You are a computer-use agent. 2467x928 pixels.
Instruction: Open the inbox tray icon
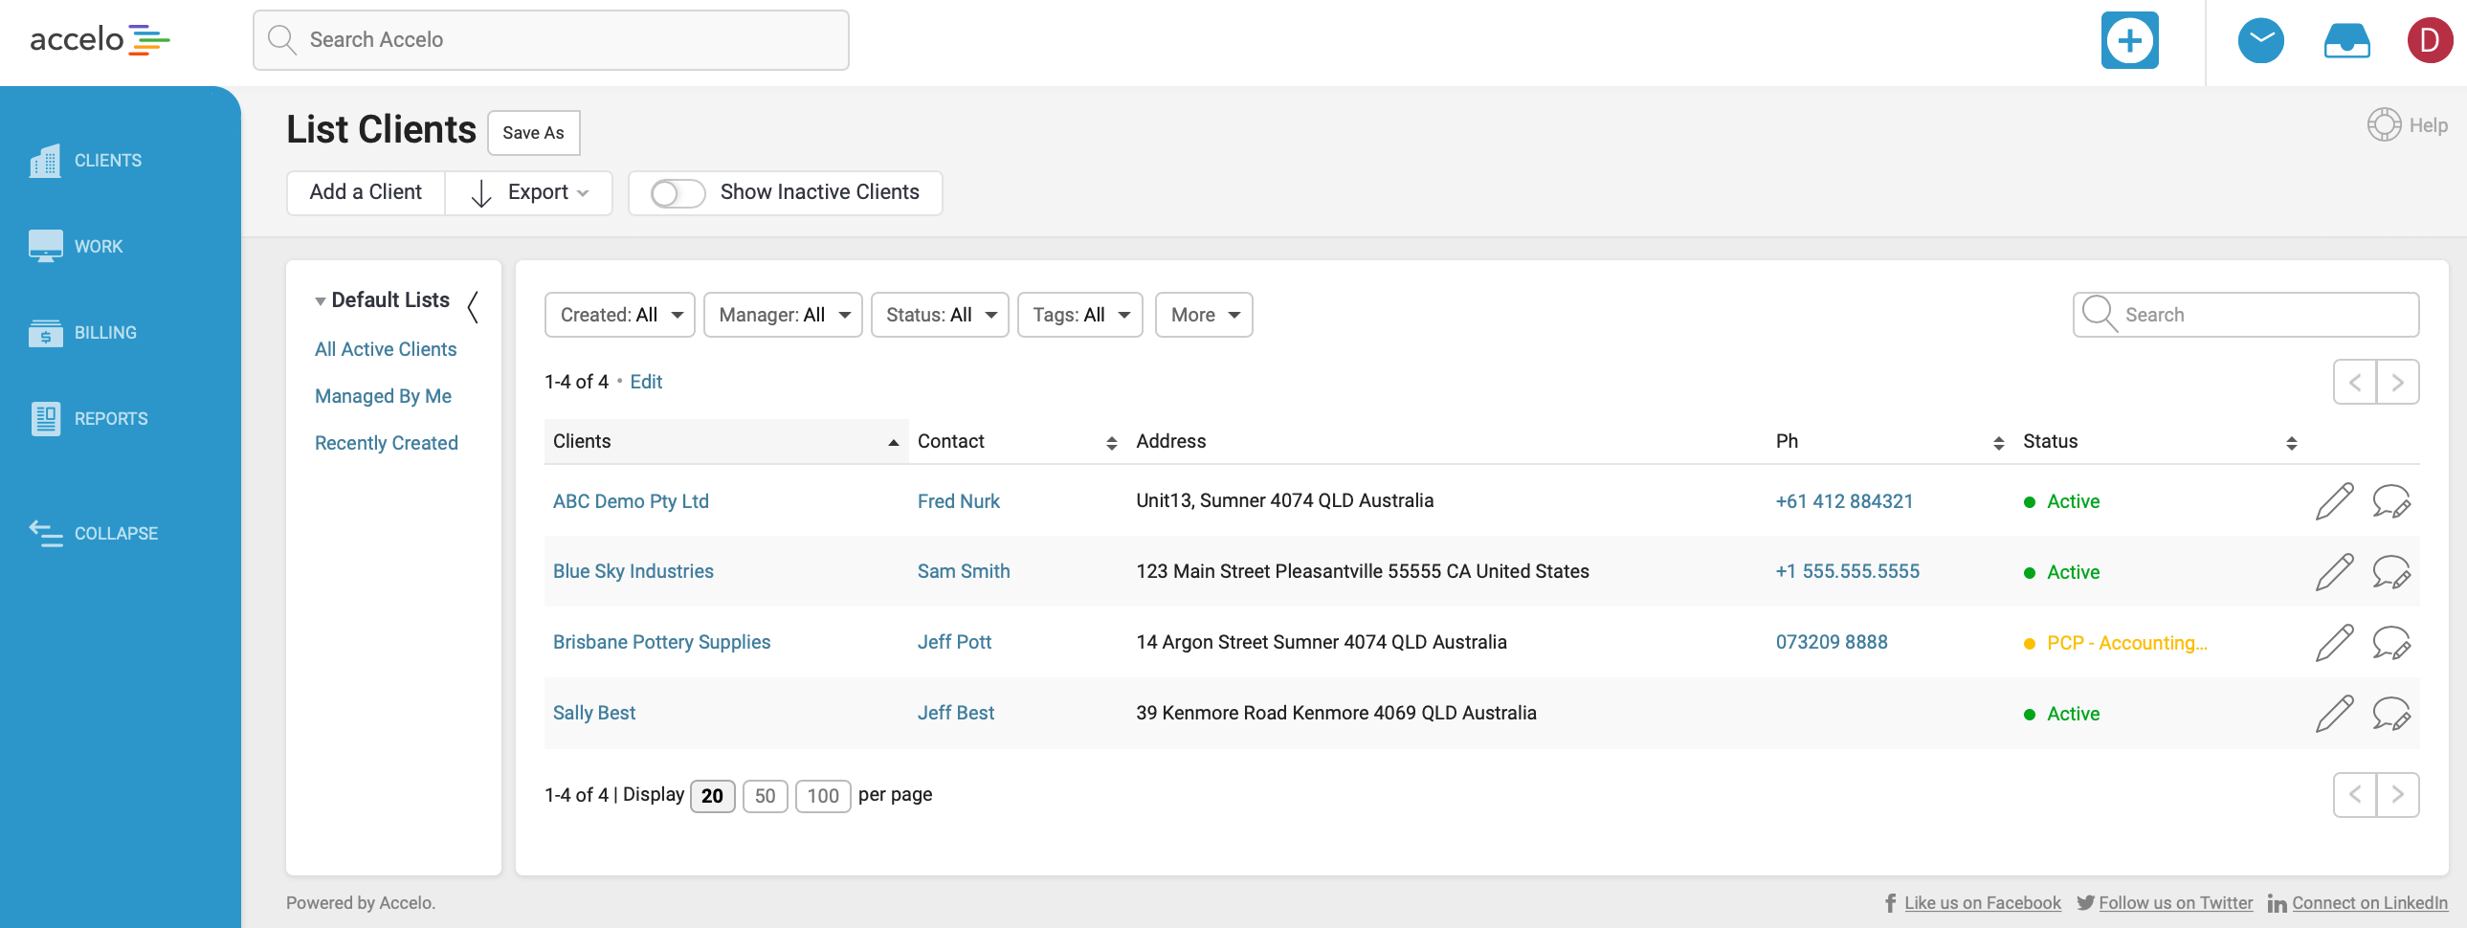[x=2346, y=40]
